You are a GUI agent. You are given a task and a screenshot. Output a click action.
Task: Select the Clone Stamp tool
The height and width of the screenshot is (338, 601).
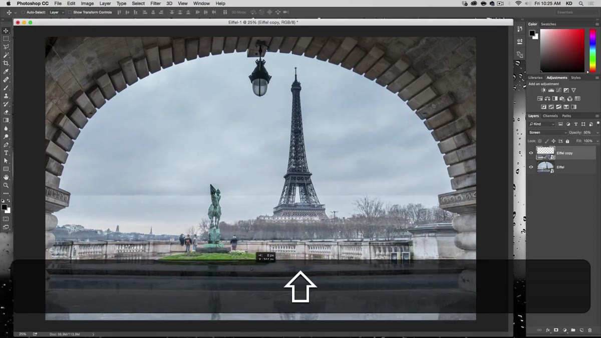[x=6, y=95]
